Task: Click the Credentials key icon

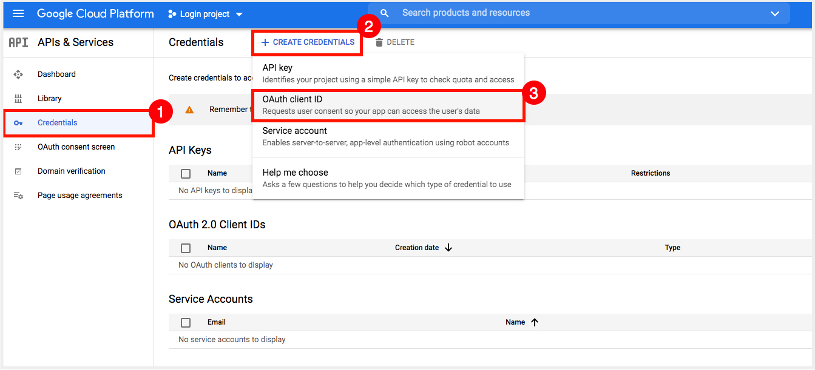Action: pos(18,123)
